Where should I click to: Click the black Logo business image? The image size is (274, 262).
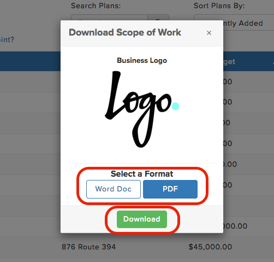point(142,109)
